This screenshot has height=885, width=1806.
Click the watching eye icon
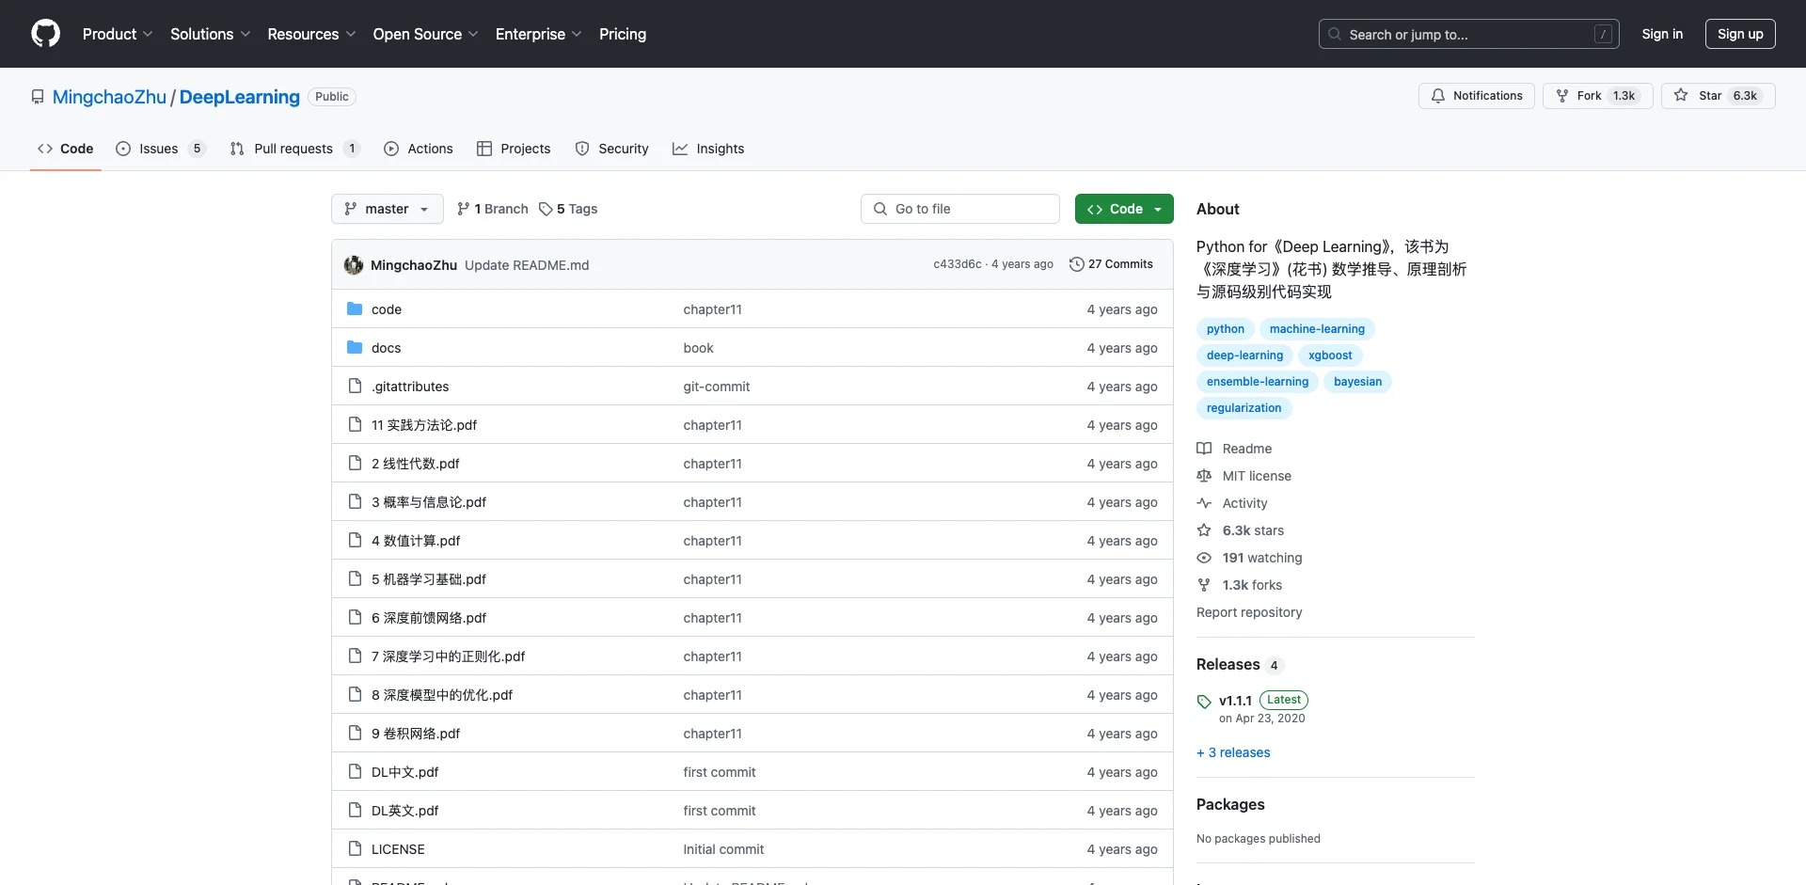(1204, 558)
